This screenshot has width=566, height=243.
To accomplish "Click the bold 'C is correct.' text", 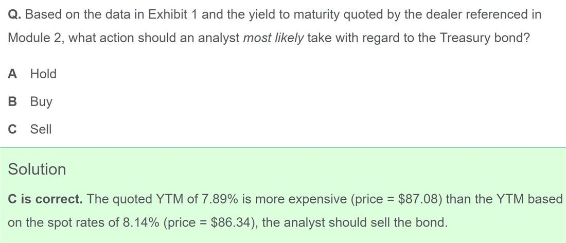I will click(45, 199).
